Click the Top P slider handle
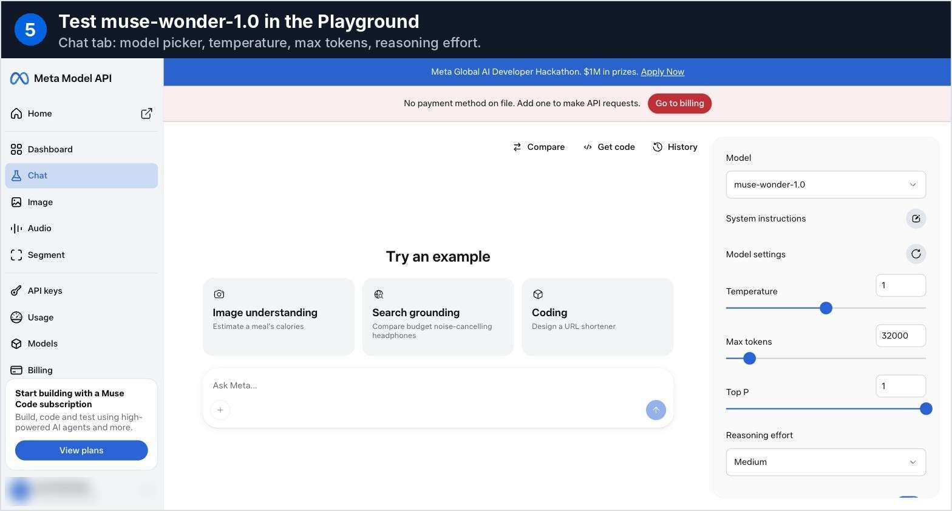Viewport: 952px width, 511px height. point(926,409)
